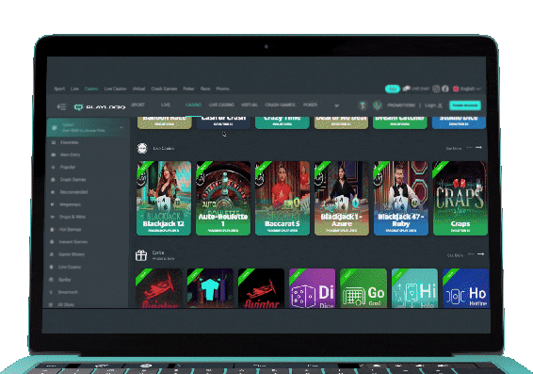Select Sport in the top thin menu
The height and width of the screenshot is (374, 533).
click(59, 89)
